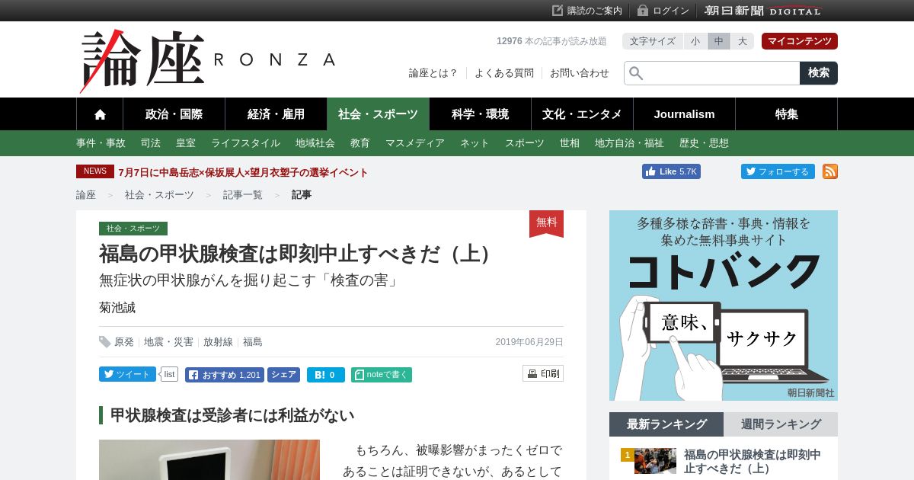
Task: Click the Facebook おすすめ button
Action: click(x=224, y=375)
